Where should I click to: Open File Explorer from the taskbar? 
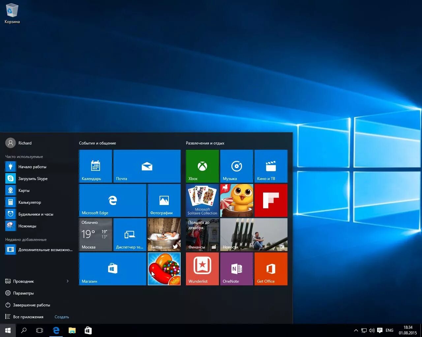click(x=72, y=330)
